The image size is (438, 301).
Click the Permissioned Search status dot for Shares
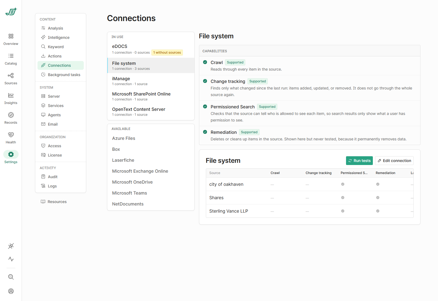coord(343,198)
